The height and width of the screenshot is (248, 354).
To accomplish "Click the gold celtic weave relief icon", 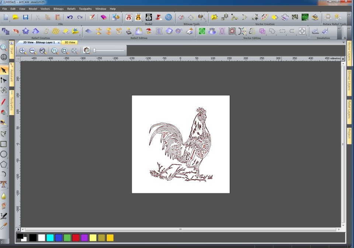I will point(56,31).
